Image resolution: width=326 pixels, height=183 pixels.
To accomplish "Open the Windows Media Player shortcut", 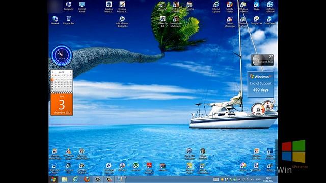I will (x=55, y=154).
